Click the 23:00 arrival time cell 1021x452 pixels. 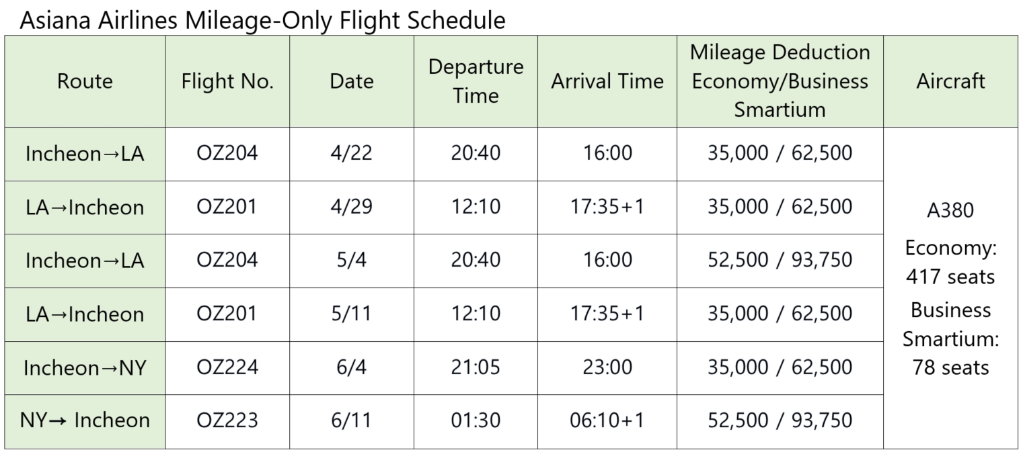[607, 367]
